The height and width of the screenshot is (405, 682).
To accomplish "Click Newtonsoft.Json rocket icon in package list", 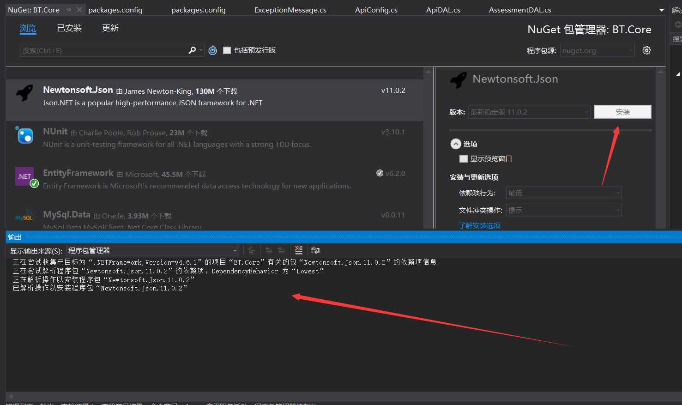I will coord(24,93).
